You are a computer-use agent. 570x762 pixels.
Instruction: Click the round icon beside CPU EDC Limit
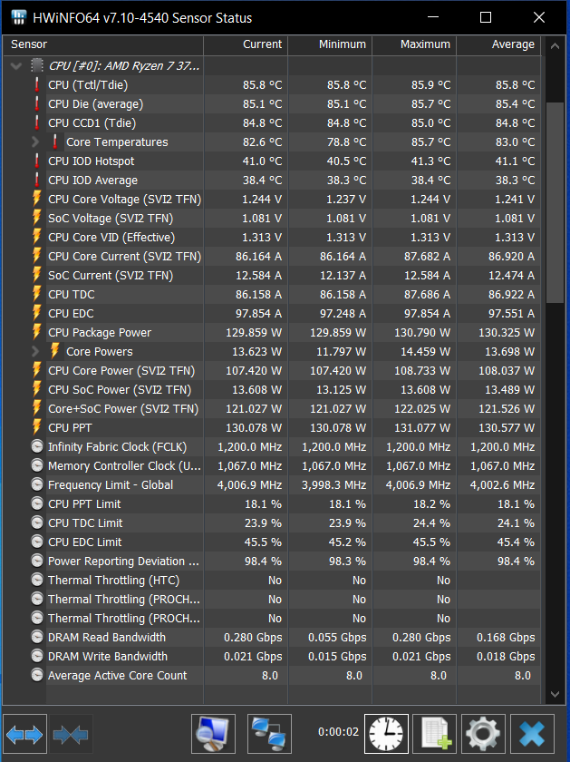(37, 542)
